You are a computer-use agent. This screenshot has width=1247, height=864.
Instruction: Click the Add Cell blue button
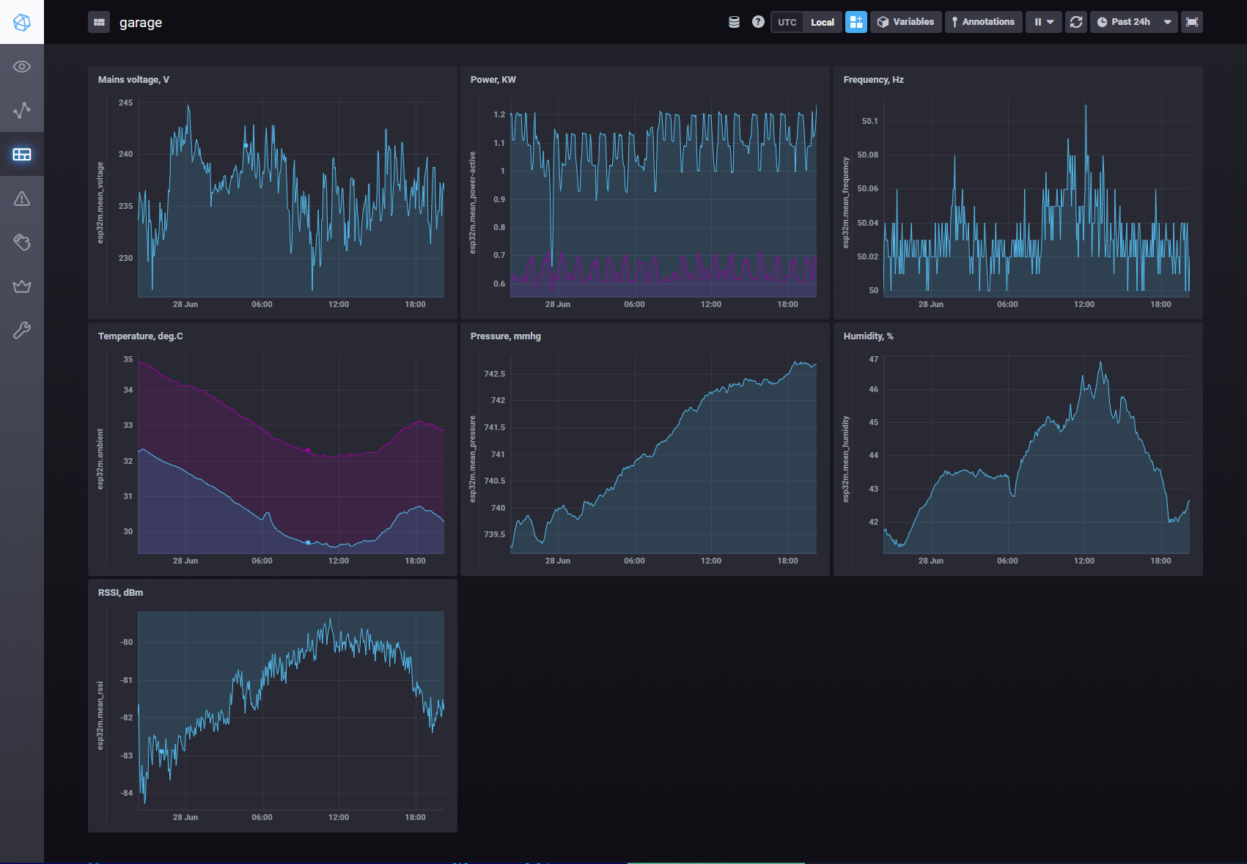(x=856, y=22)
